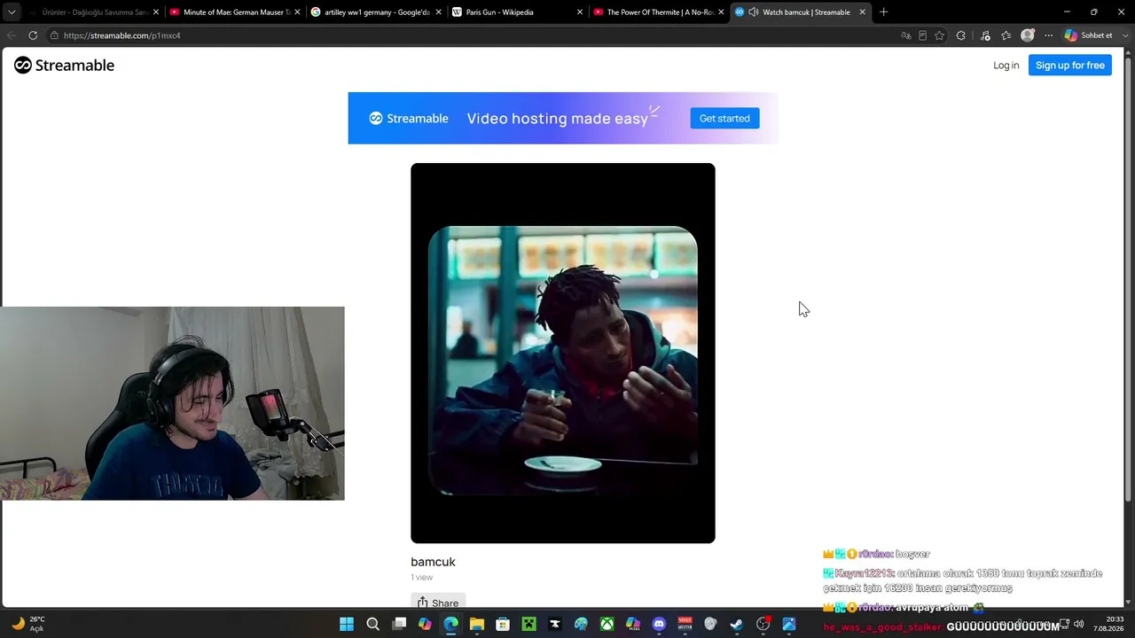Open the taskbar clock and date
Screen dimensions: 1135x638
pyautogui.click(x=1108, y=624)
